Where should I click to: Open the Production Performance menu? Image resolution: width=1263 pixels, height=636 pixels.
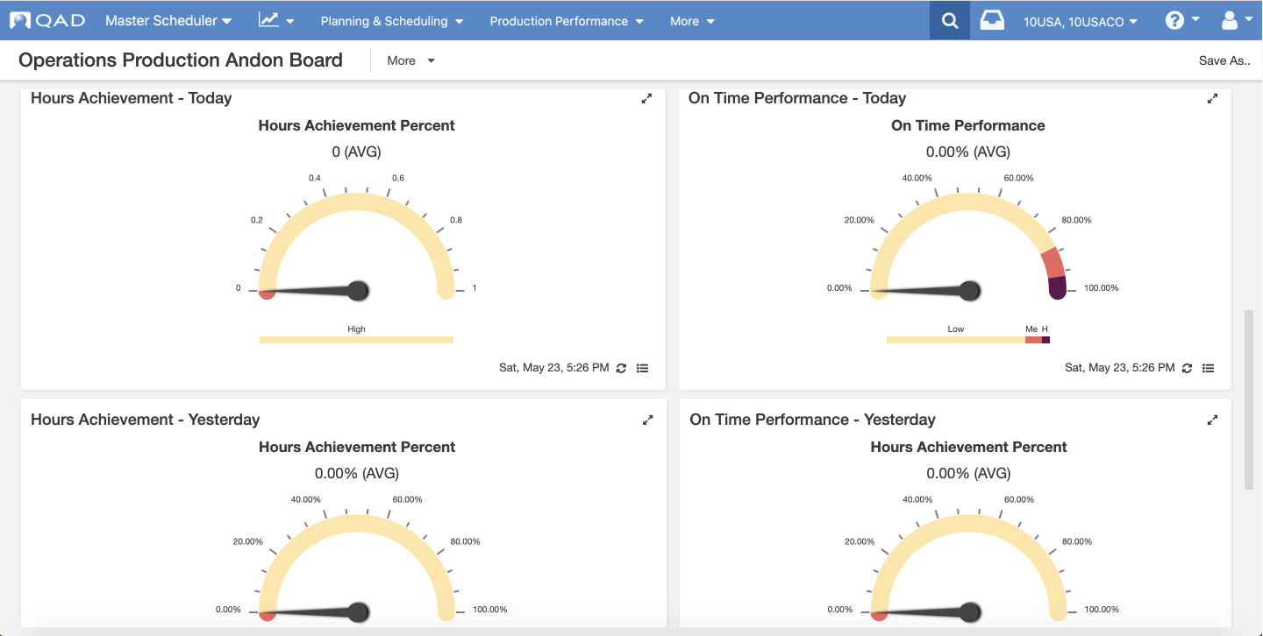click(566, 21)
